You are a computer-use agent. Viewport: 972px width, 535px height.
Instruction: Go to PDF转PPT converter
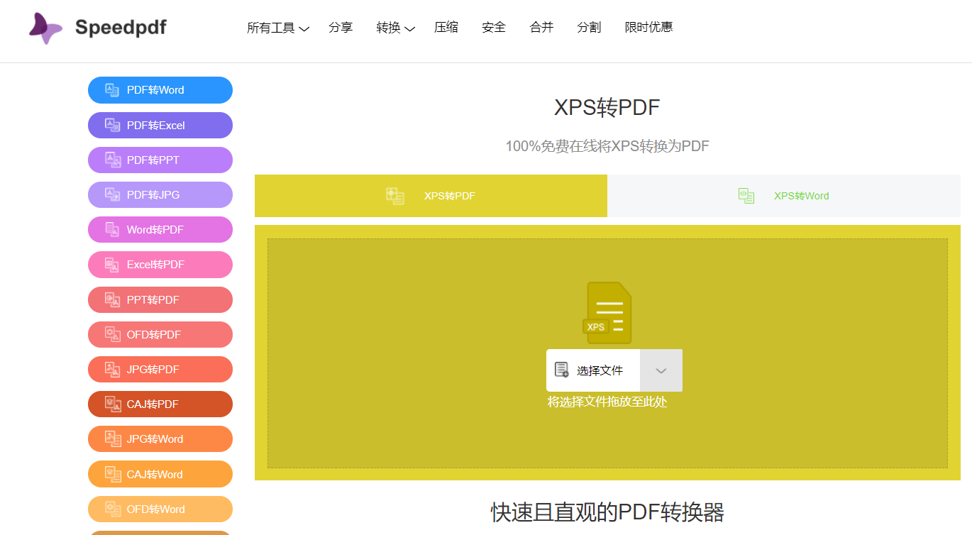160,160
